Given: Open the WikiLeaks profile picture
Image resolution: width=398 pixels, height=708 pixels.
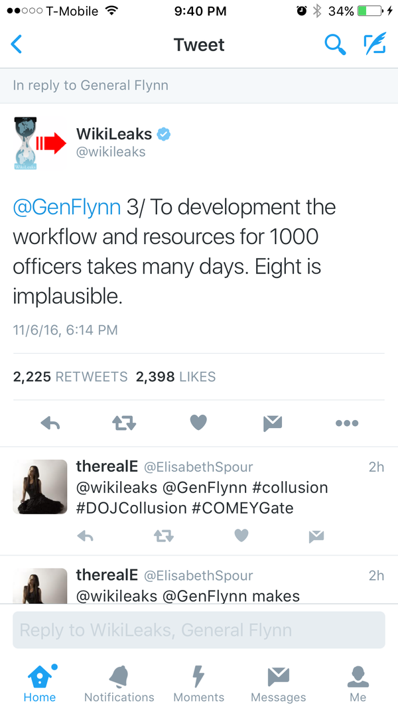Looking at the screenshot, I should [x=40, y=143].
